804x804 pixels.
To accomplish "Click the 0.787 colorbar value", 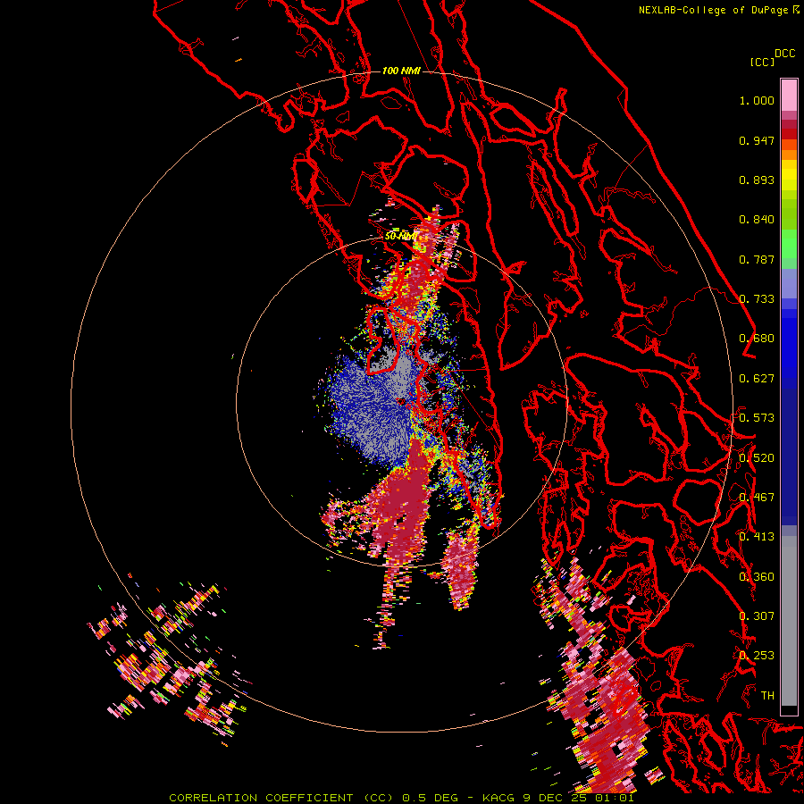I will [x=757, y=259].
